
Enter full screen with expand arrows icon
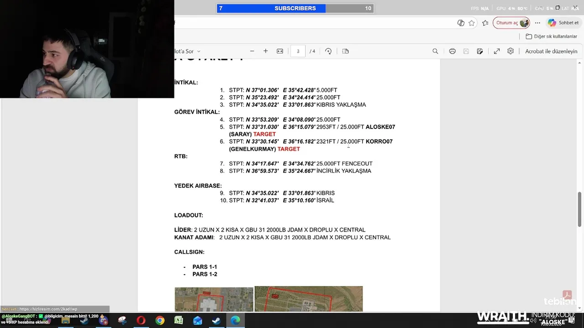[497, 51]
